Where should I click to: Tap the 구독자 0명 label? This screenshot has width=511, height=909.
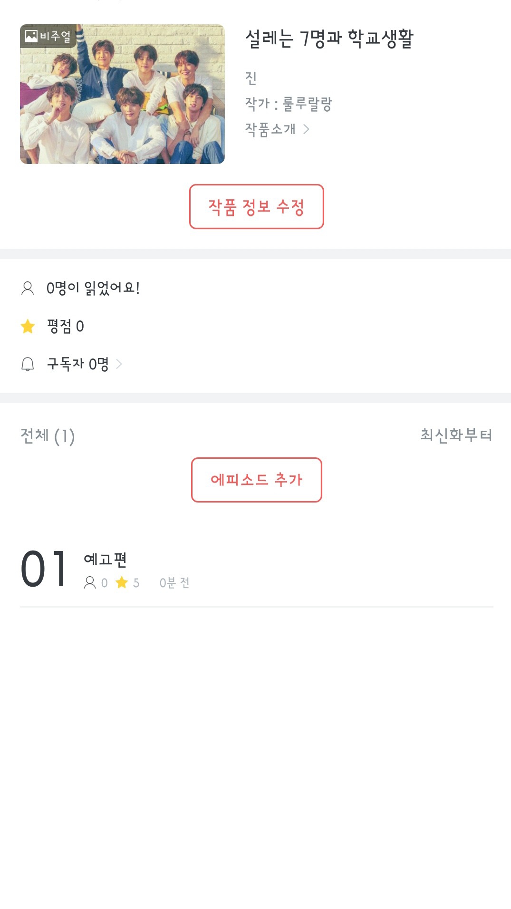click(77, 364)
